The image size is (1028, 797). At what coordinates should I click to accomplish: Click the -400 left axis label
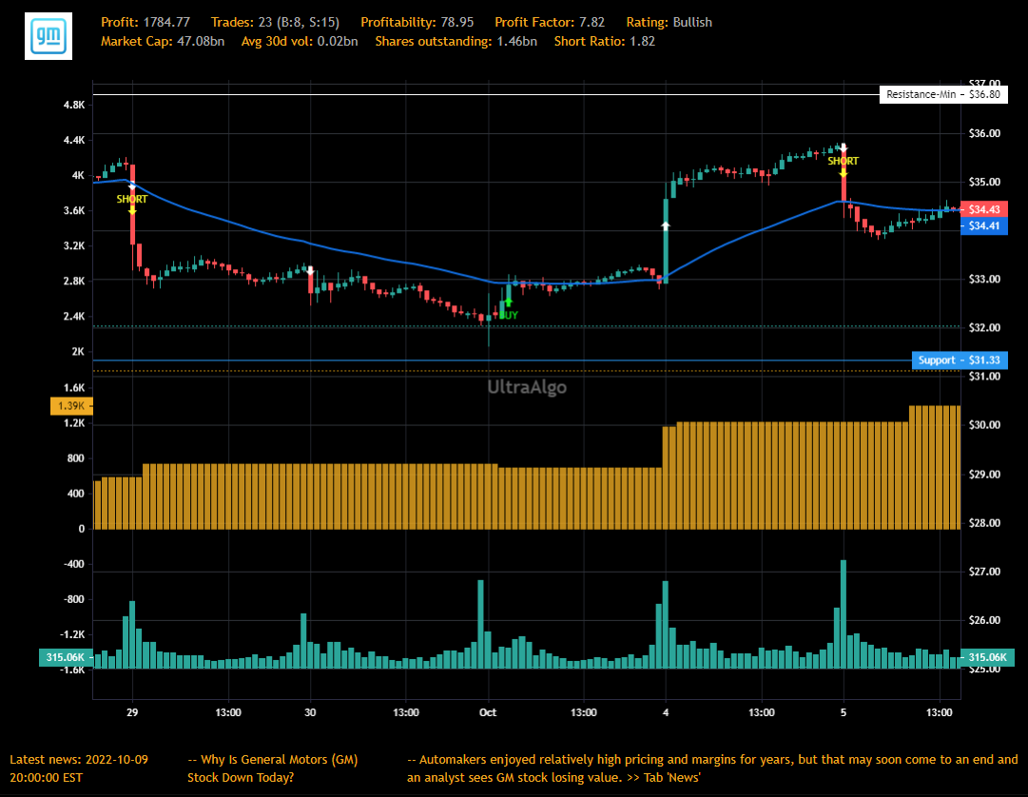tap(73, 564)
